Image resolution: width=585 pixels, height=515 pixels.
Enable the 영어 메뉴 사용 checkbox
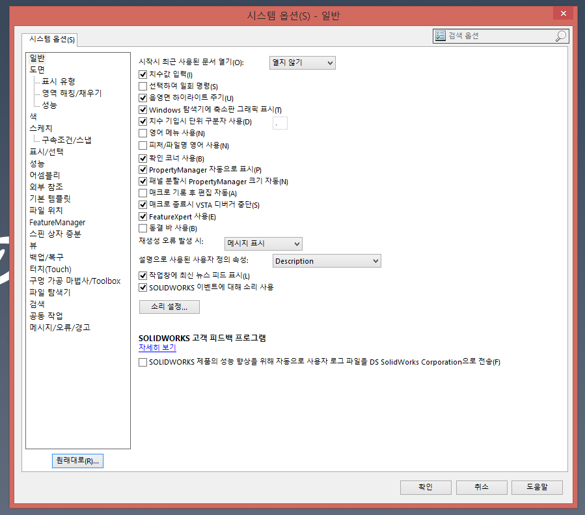[x=142, y=133]
